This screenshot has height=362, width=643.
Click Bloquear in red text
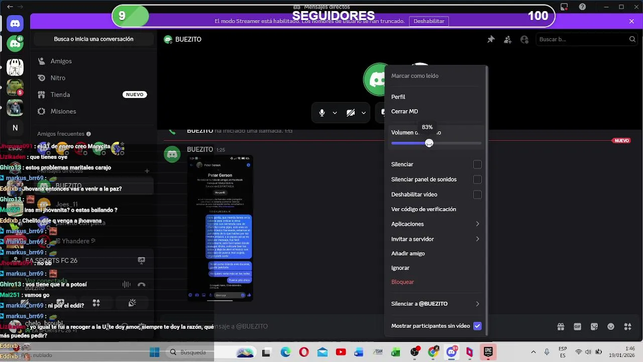pyautogui.click(x=402, y=282)
